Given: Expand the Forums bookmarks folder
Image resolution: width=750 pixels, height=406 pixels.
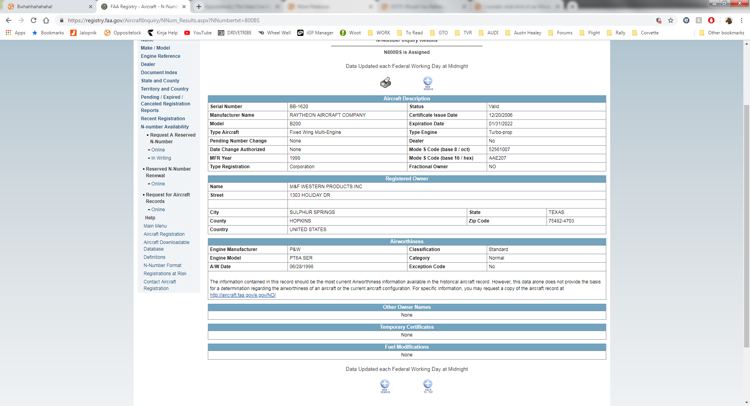Looking at the screenshot, I should point(560,33).
